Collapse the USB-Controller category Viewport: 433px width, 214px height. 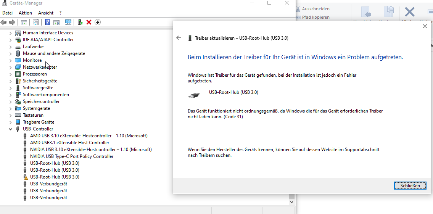click(11, 129)
